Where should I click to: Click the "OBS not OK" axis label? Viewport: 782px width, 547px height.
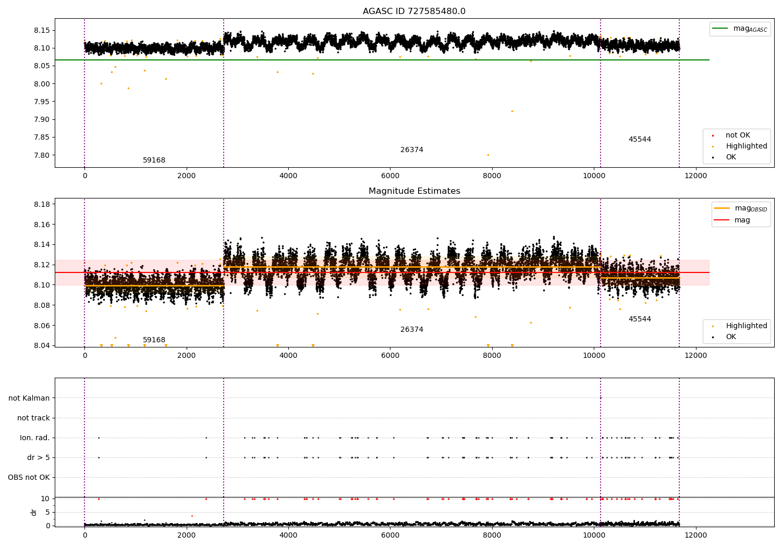coord(29,478)
